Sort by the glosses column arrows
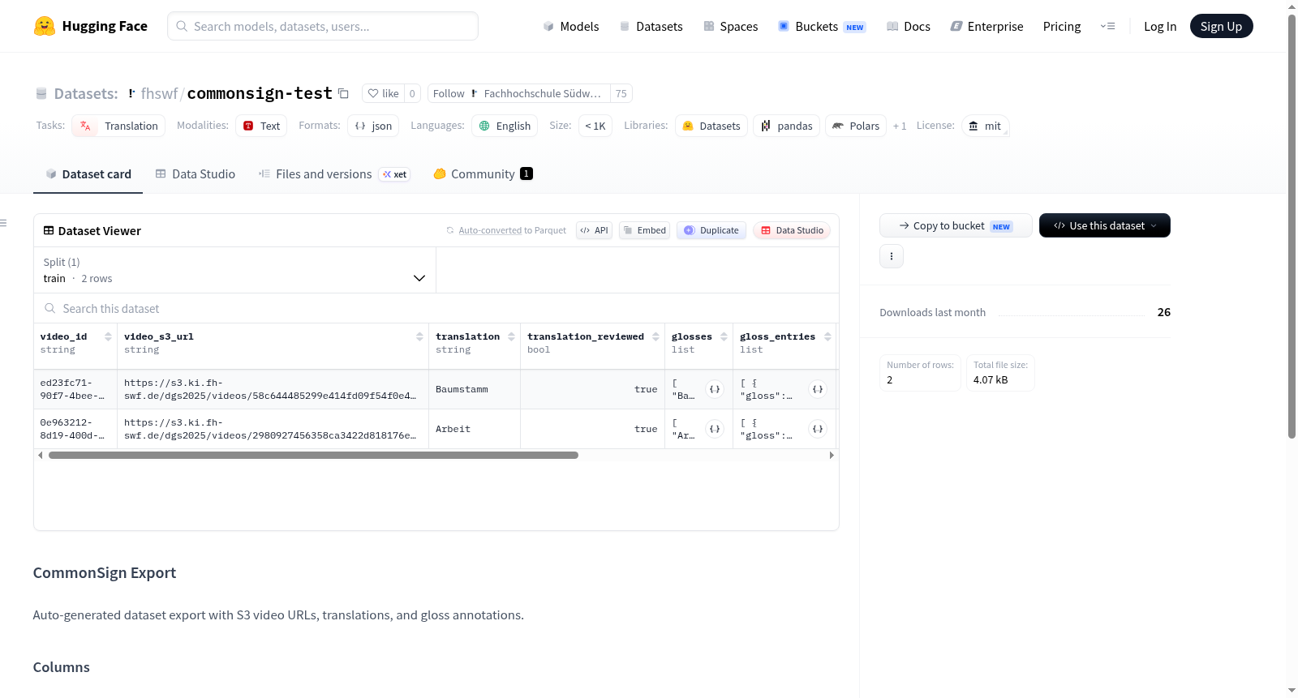Image resolution: width=1298 pixels, height=698 pixels. coord(724,336)
